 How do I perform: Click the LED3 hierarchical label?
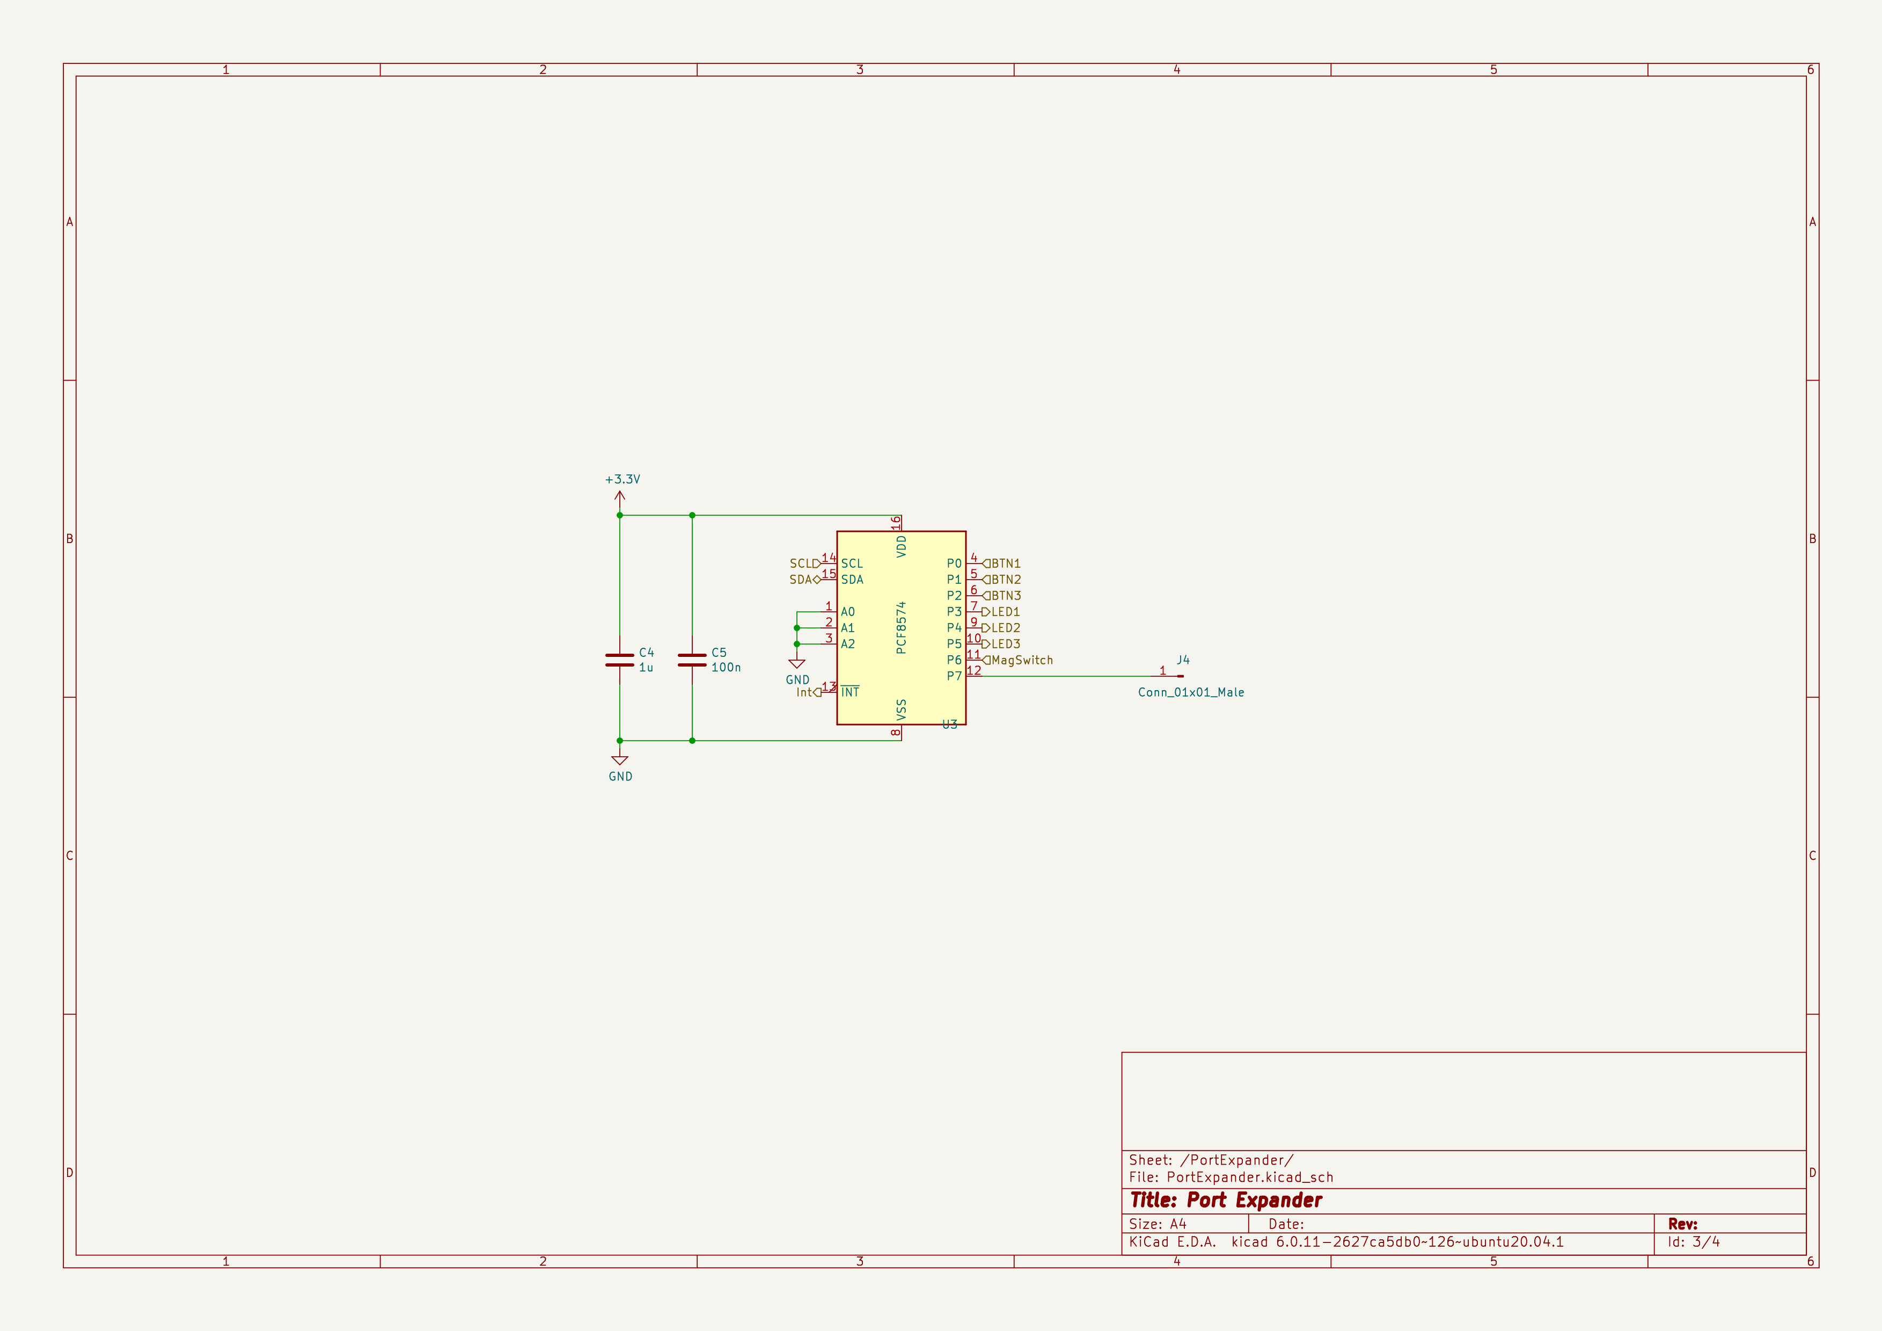pos(1001,644)
